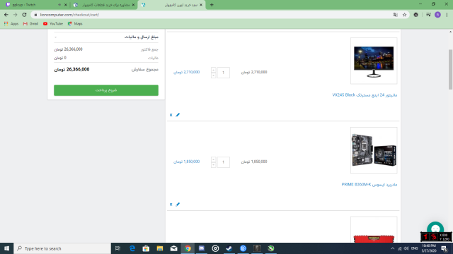Image resolution: width=453 pixels, height=254 pixels.
Task: Reload the current page
Action: coord(24,15)
